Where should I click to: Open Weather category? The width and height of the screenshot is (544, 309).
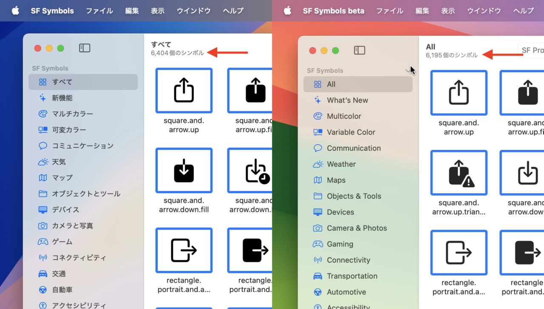[x=358, y=164]
